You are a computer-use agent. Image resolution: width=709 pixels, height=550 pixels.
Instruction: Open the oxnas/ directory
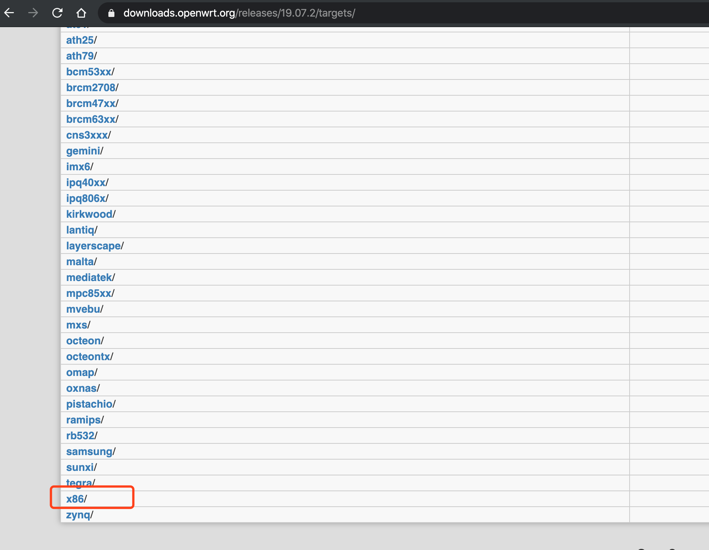point(81,388)
